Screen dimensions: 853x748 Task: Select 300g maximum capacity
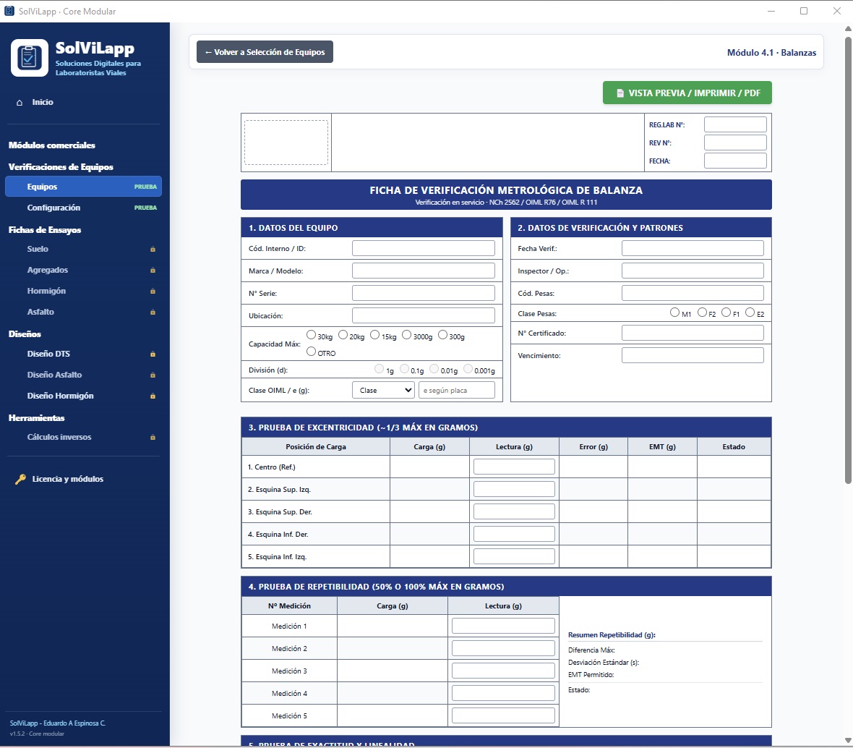point(443,335)
